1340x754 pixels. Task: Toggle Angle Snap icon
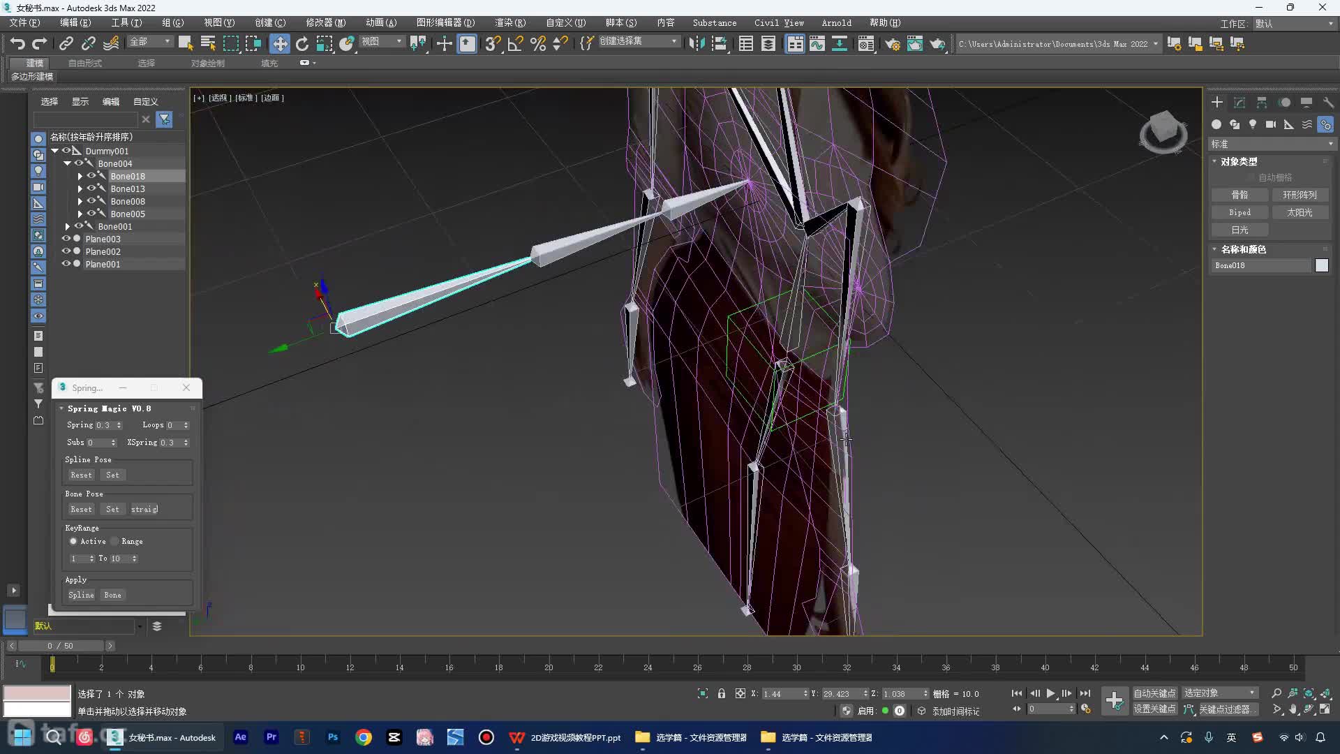click(516, 44)
